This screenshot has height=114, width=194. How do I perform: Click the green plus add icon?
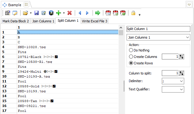click(59, 13)
